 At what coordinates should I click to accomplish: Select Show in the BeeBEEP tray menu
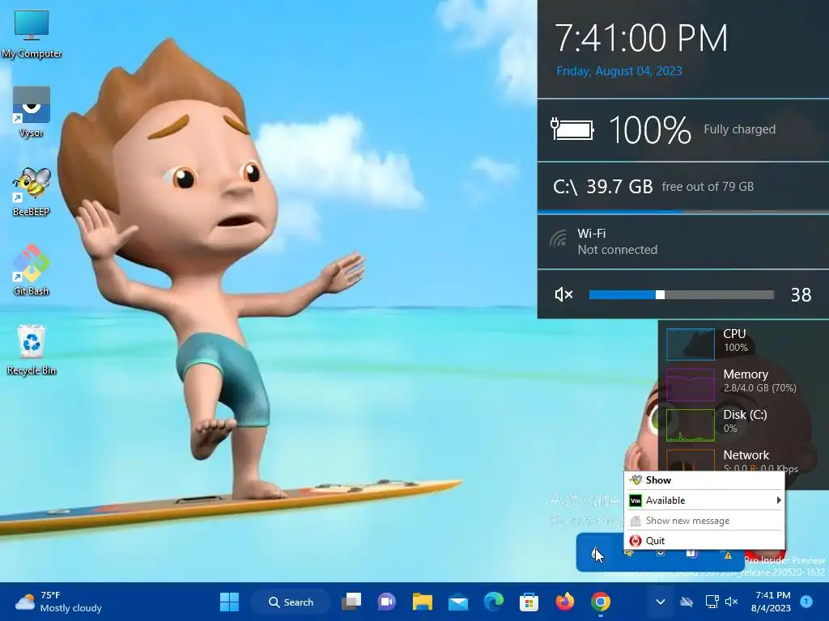coord(704,480)
